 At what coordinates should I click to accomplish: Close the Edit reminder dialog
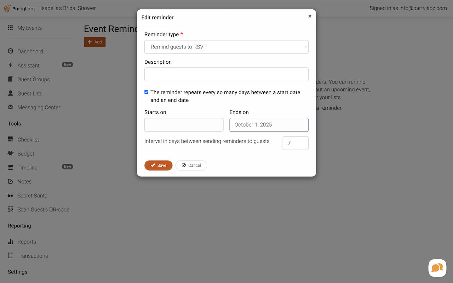(x=310, y=16)
